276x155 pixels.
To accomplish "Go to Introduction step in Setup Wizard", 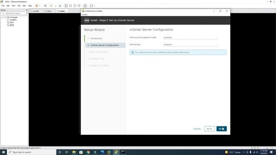I will click(x=96, y=38).
